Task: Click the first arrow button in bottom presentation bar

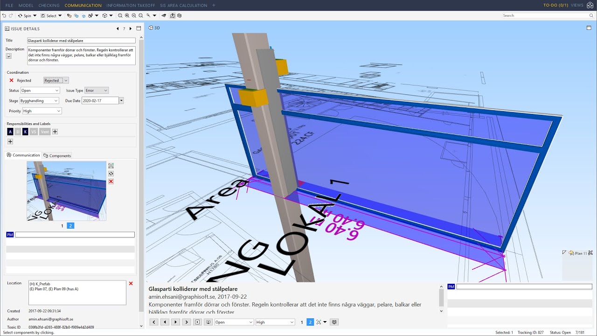Action: point(153,322)
